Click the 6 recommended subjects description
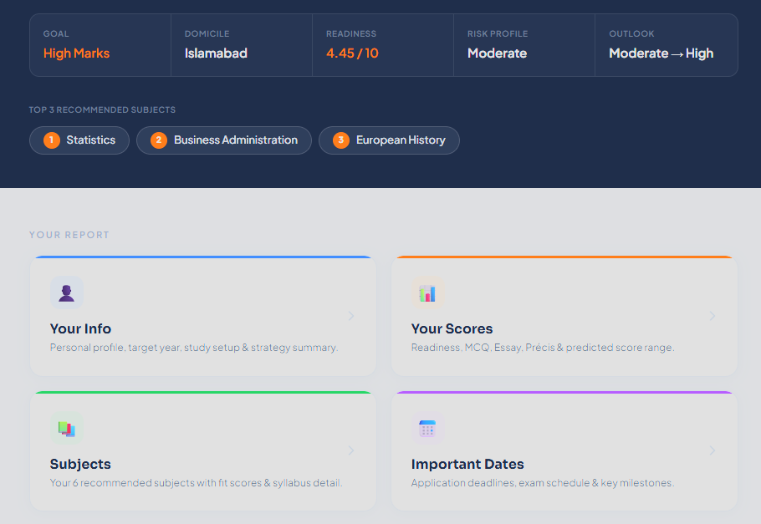 point(196,483)
